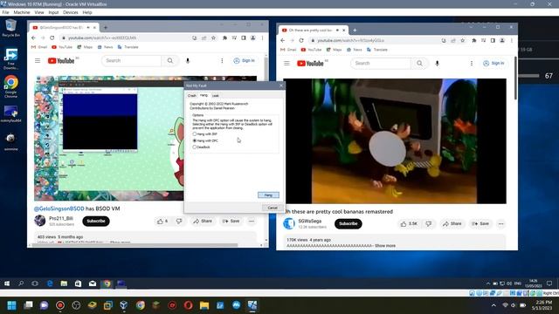The height and width of the screenshot is (314, 559).
Task: Dislike the bananas remastered video
Action: (x=429, y=224)
